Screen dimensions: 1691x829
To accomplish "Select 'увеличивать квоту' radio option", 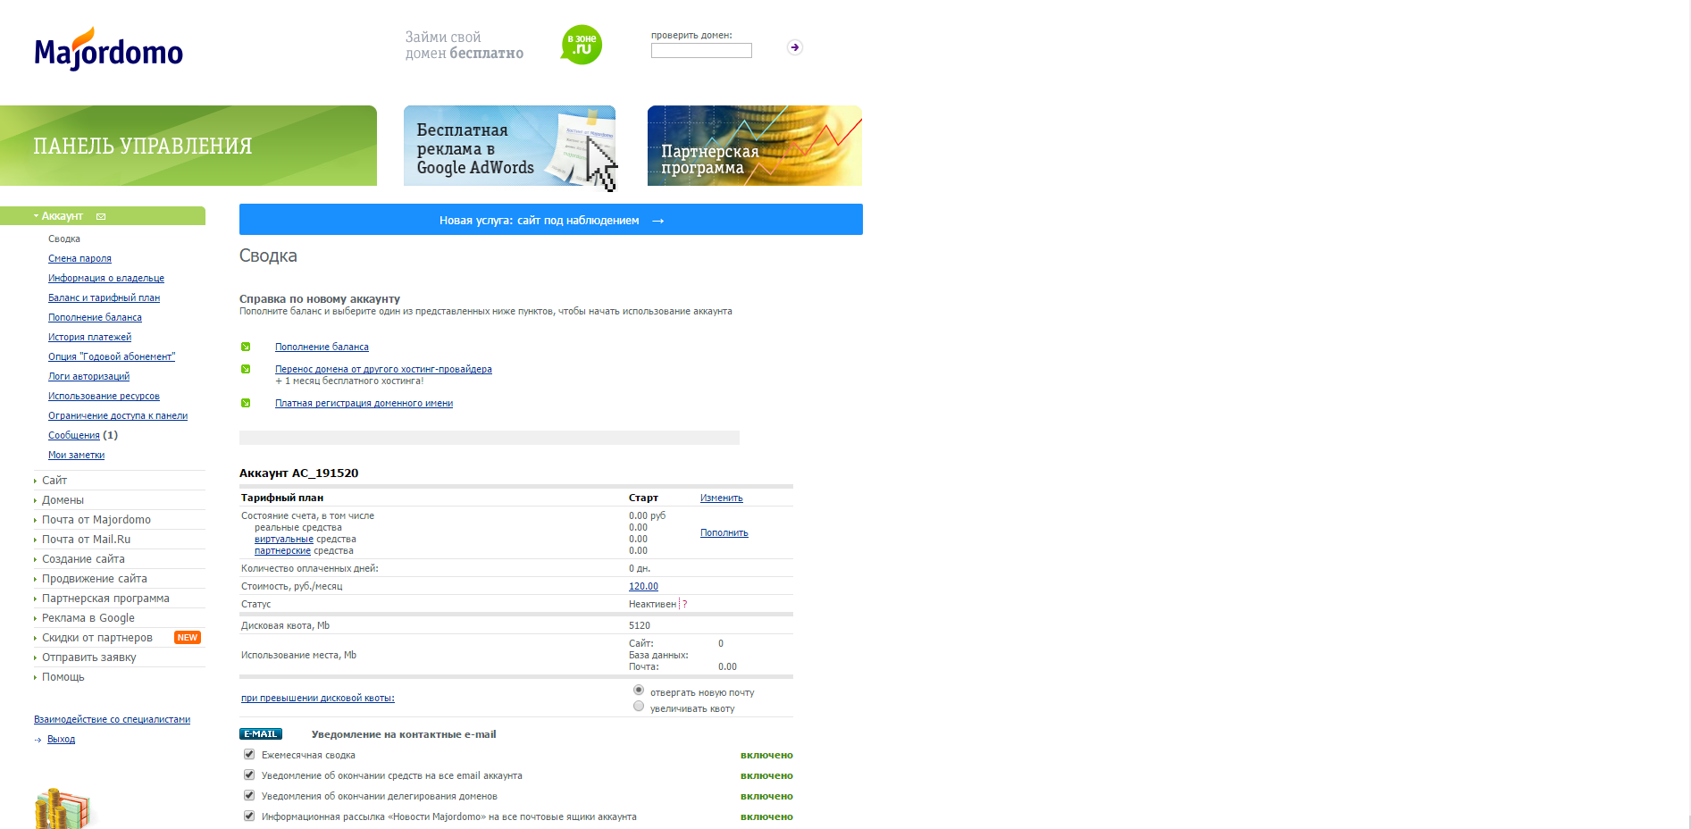I will [x=639, y=706].
